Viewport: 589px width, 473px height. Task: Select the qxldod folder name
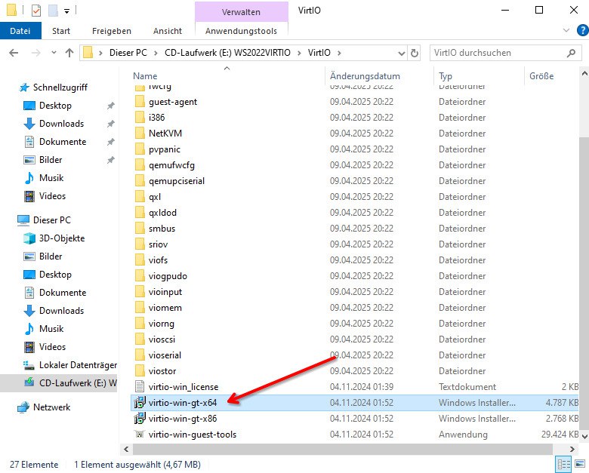(x=162, y=213)
